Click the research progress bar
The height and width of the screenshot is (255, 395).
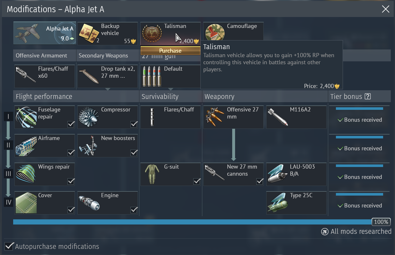[x=193, y=222]
